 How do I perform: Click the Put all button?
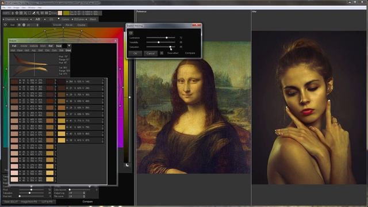click(69, 25)
